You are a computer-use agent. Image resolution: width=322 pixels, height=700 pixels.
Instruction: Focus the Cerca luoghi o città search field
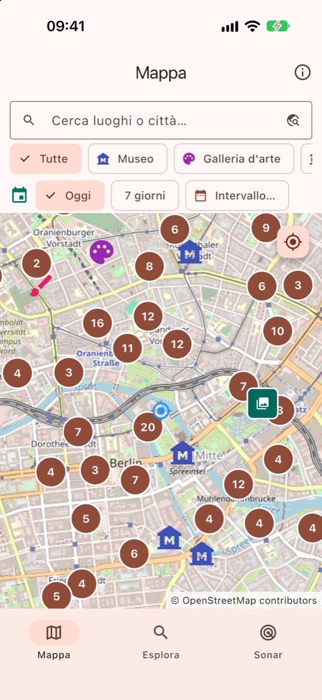coord(161,120)
